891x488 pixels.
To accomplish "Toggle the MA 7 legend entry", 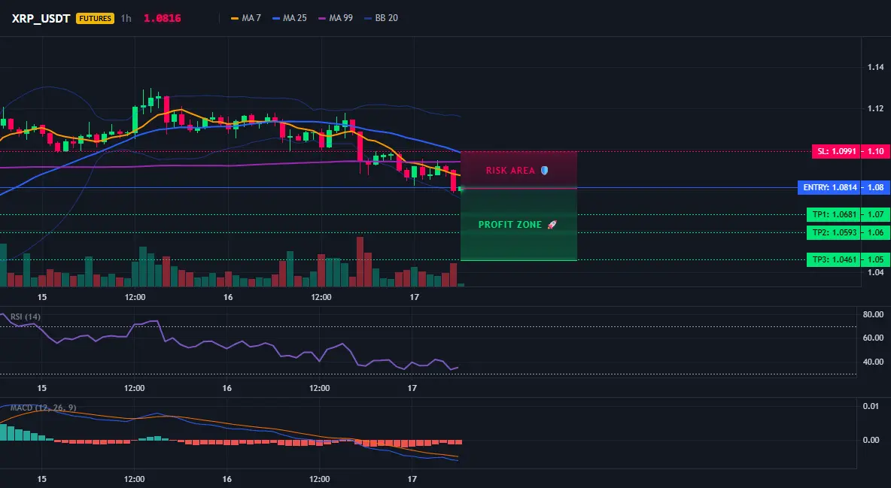I will click(245, 18).
